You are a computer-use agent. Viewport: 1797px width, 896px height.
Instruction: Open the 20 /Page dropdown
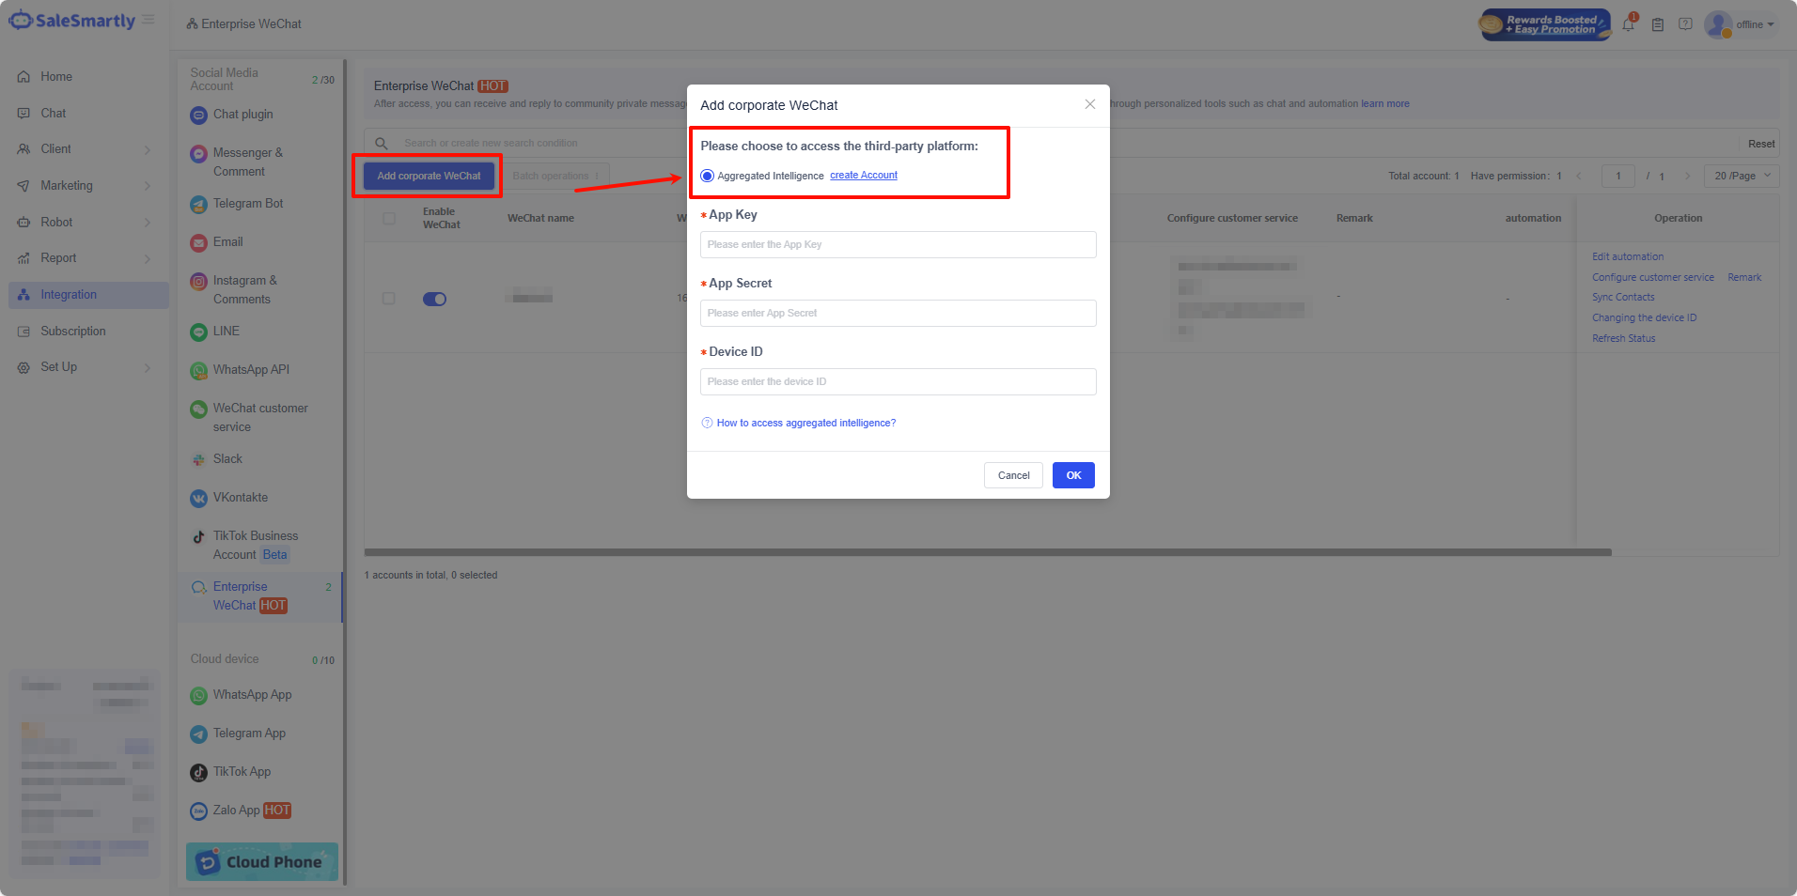tap(1742, 176)
